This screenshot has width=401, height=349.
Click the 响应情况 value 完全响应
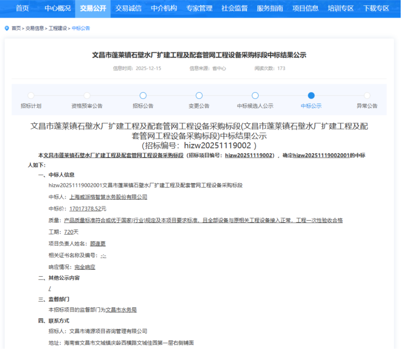tap(85, 267)
